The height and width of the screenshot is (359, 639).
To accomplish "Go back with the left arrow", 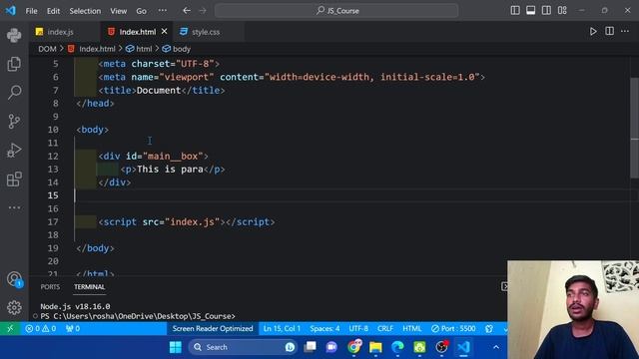I will pos(187,11).
